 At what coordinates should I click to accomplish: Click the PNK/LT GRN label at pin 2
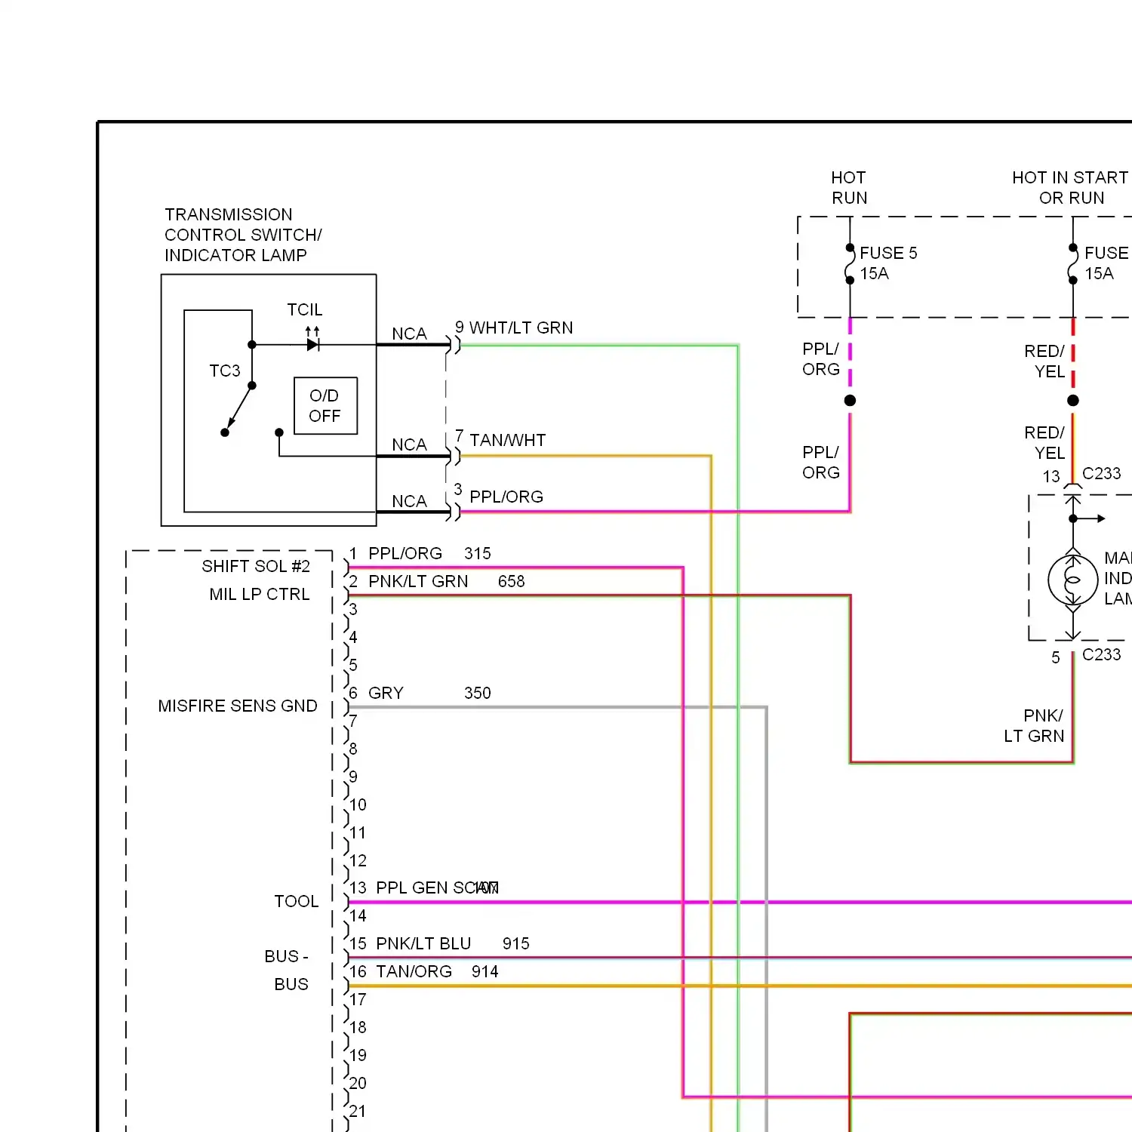(x=418, y=581)
